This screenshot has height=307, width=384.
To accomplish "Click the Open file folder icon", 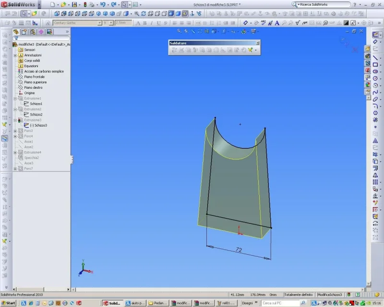I will (63, 4).
